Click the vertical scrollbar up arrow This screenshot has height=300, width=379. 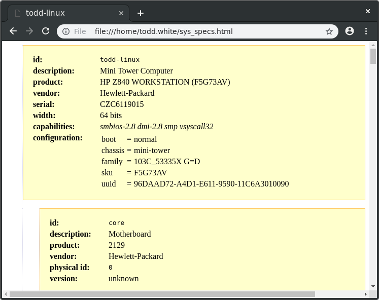pyautogui.click(x=373, y=45)
